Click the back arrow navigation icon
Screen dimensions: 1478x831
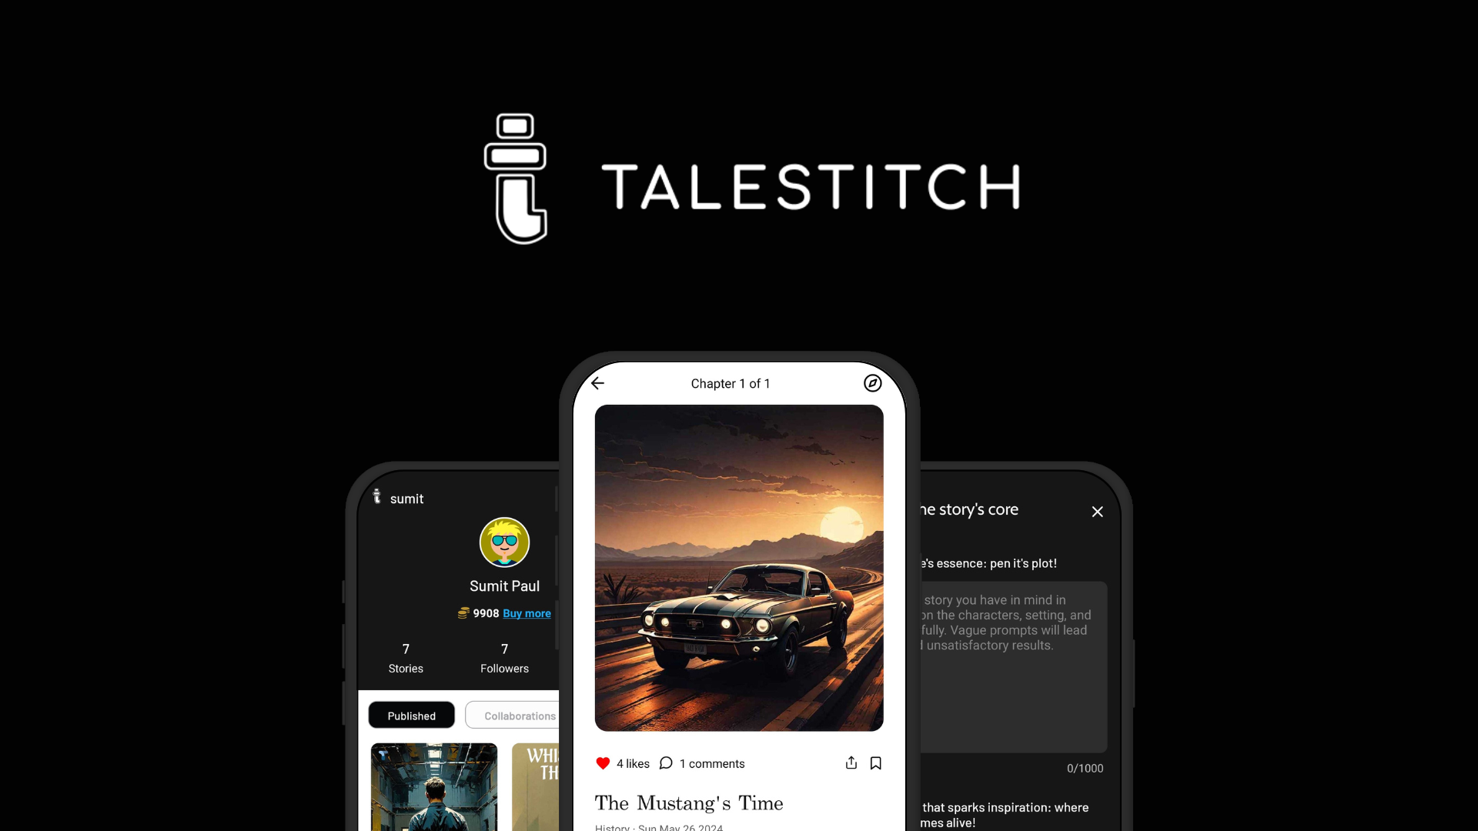pyautogui.click(x=598, y=383)
